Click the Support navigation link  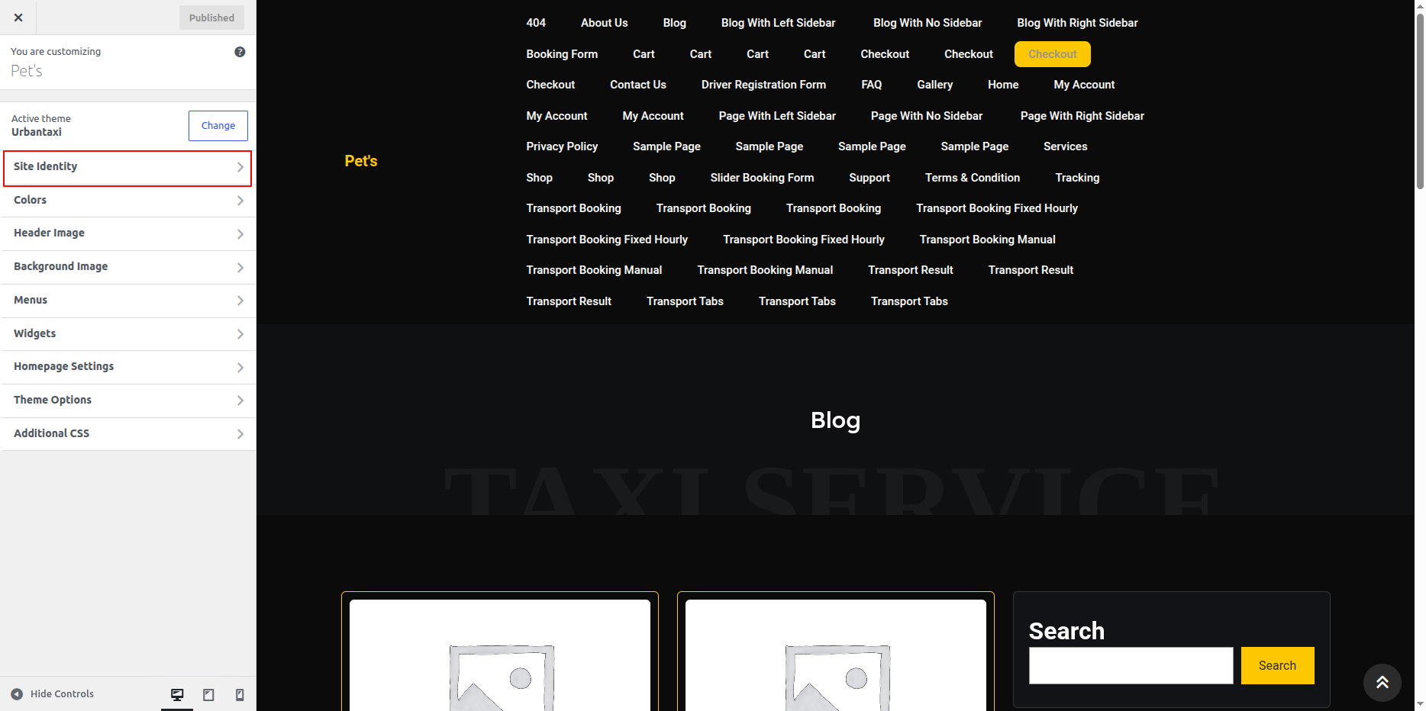[x=869, y=178]
